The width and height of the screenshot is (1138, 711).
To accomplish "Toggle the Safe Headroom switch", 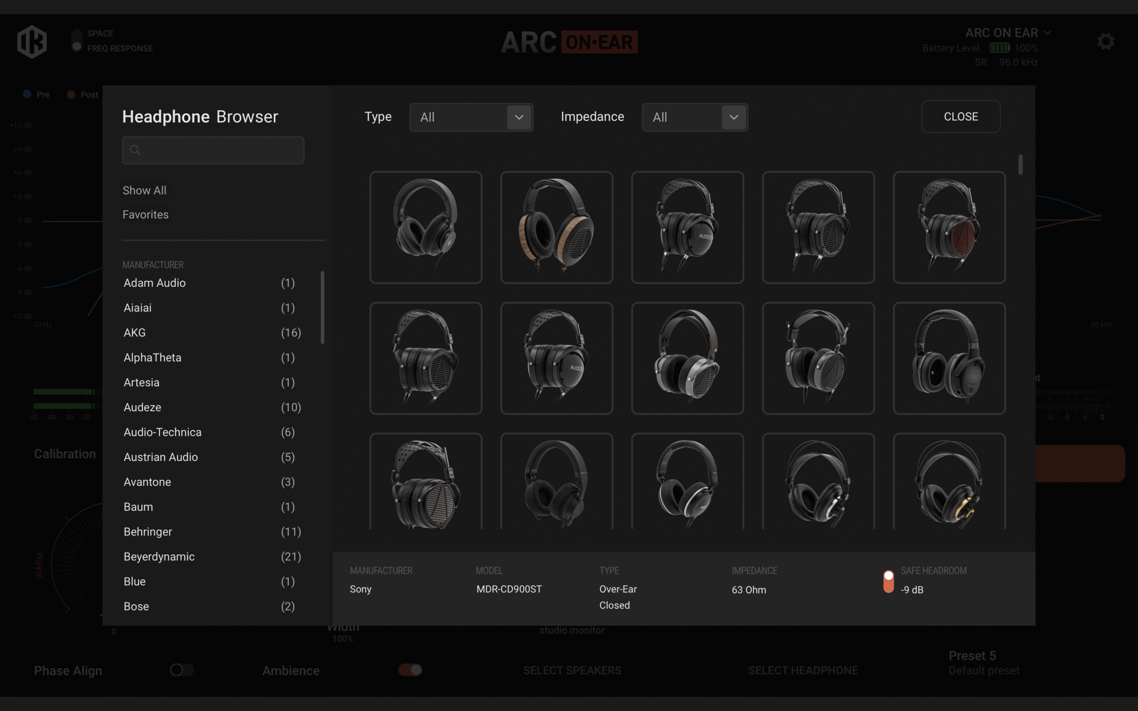I will [x=888, y=582].
